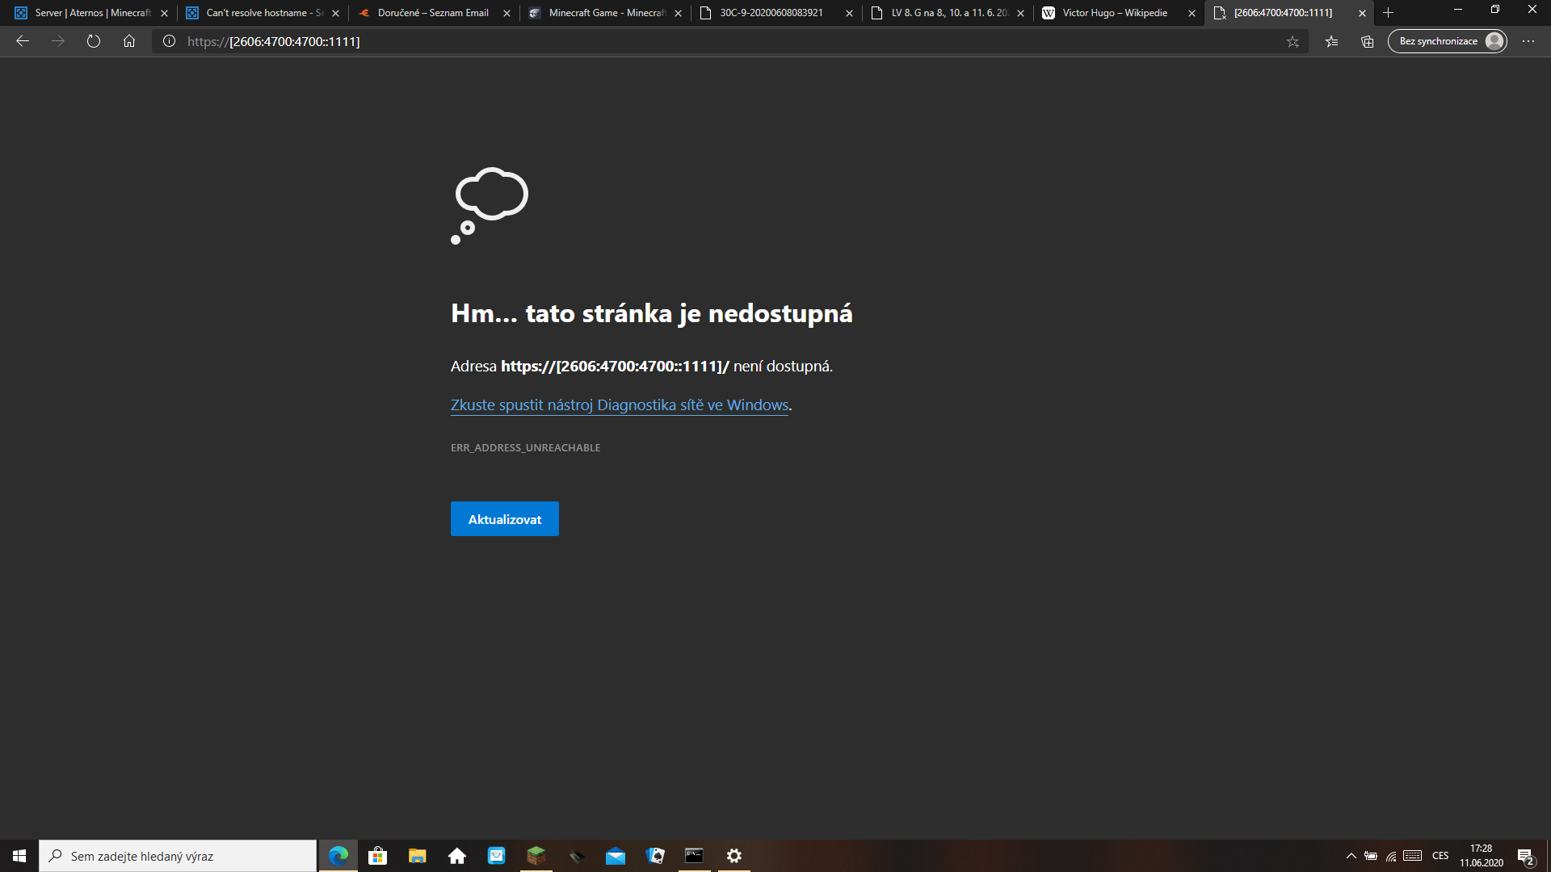Viewport: 1551px width, 872px height.
Task: Open File Explorer from the taskbar
Action: tap(418, 856)
